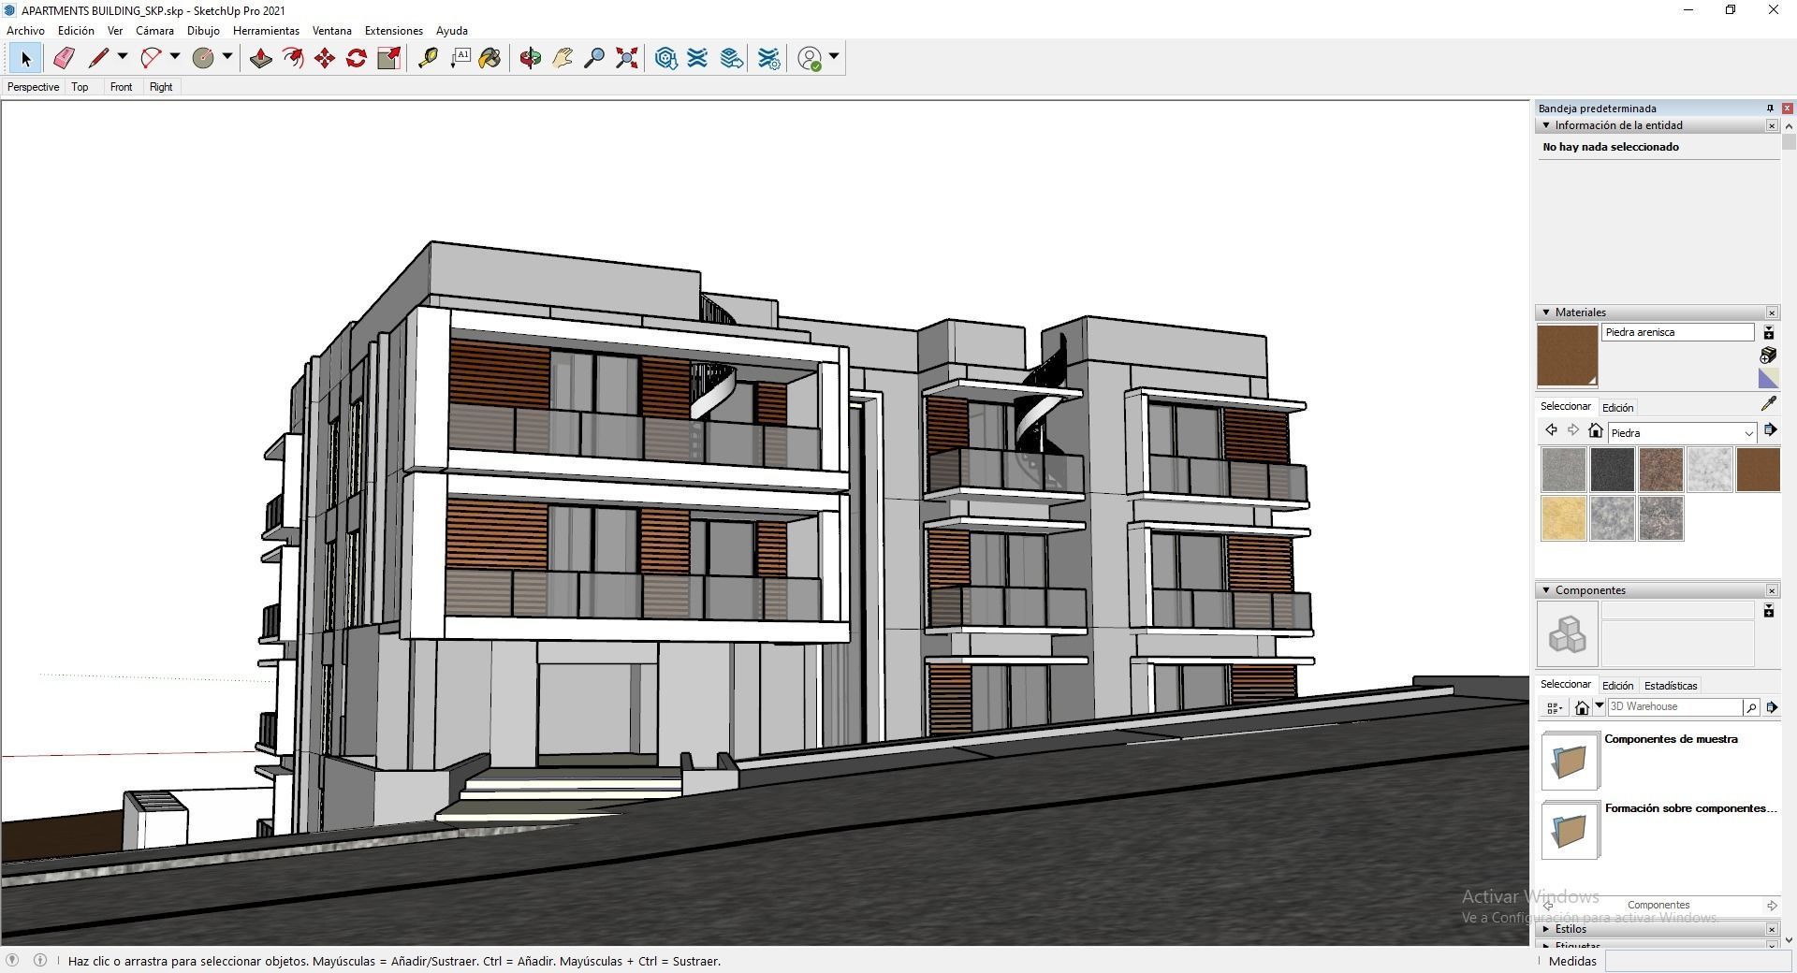Click the Send to LayOut icon

point(732,58)
